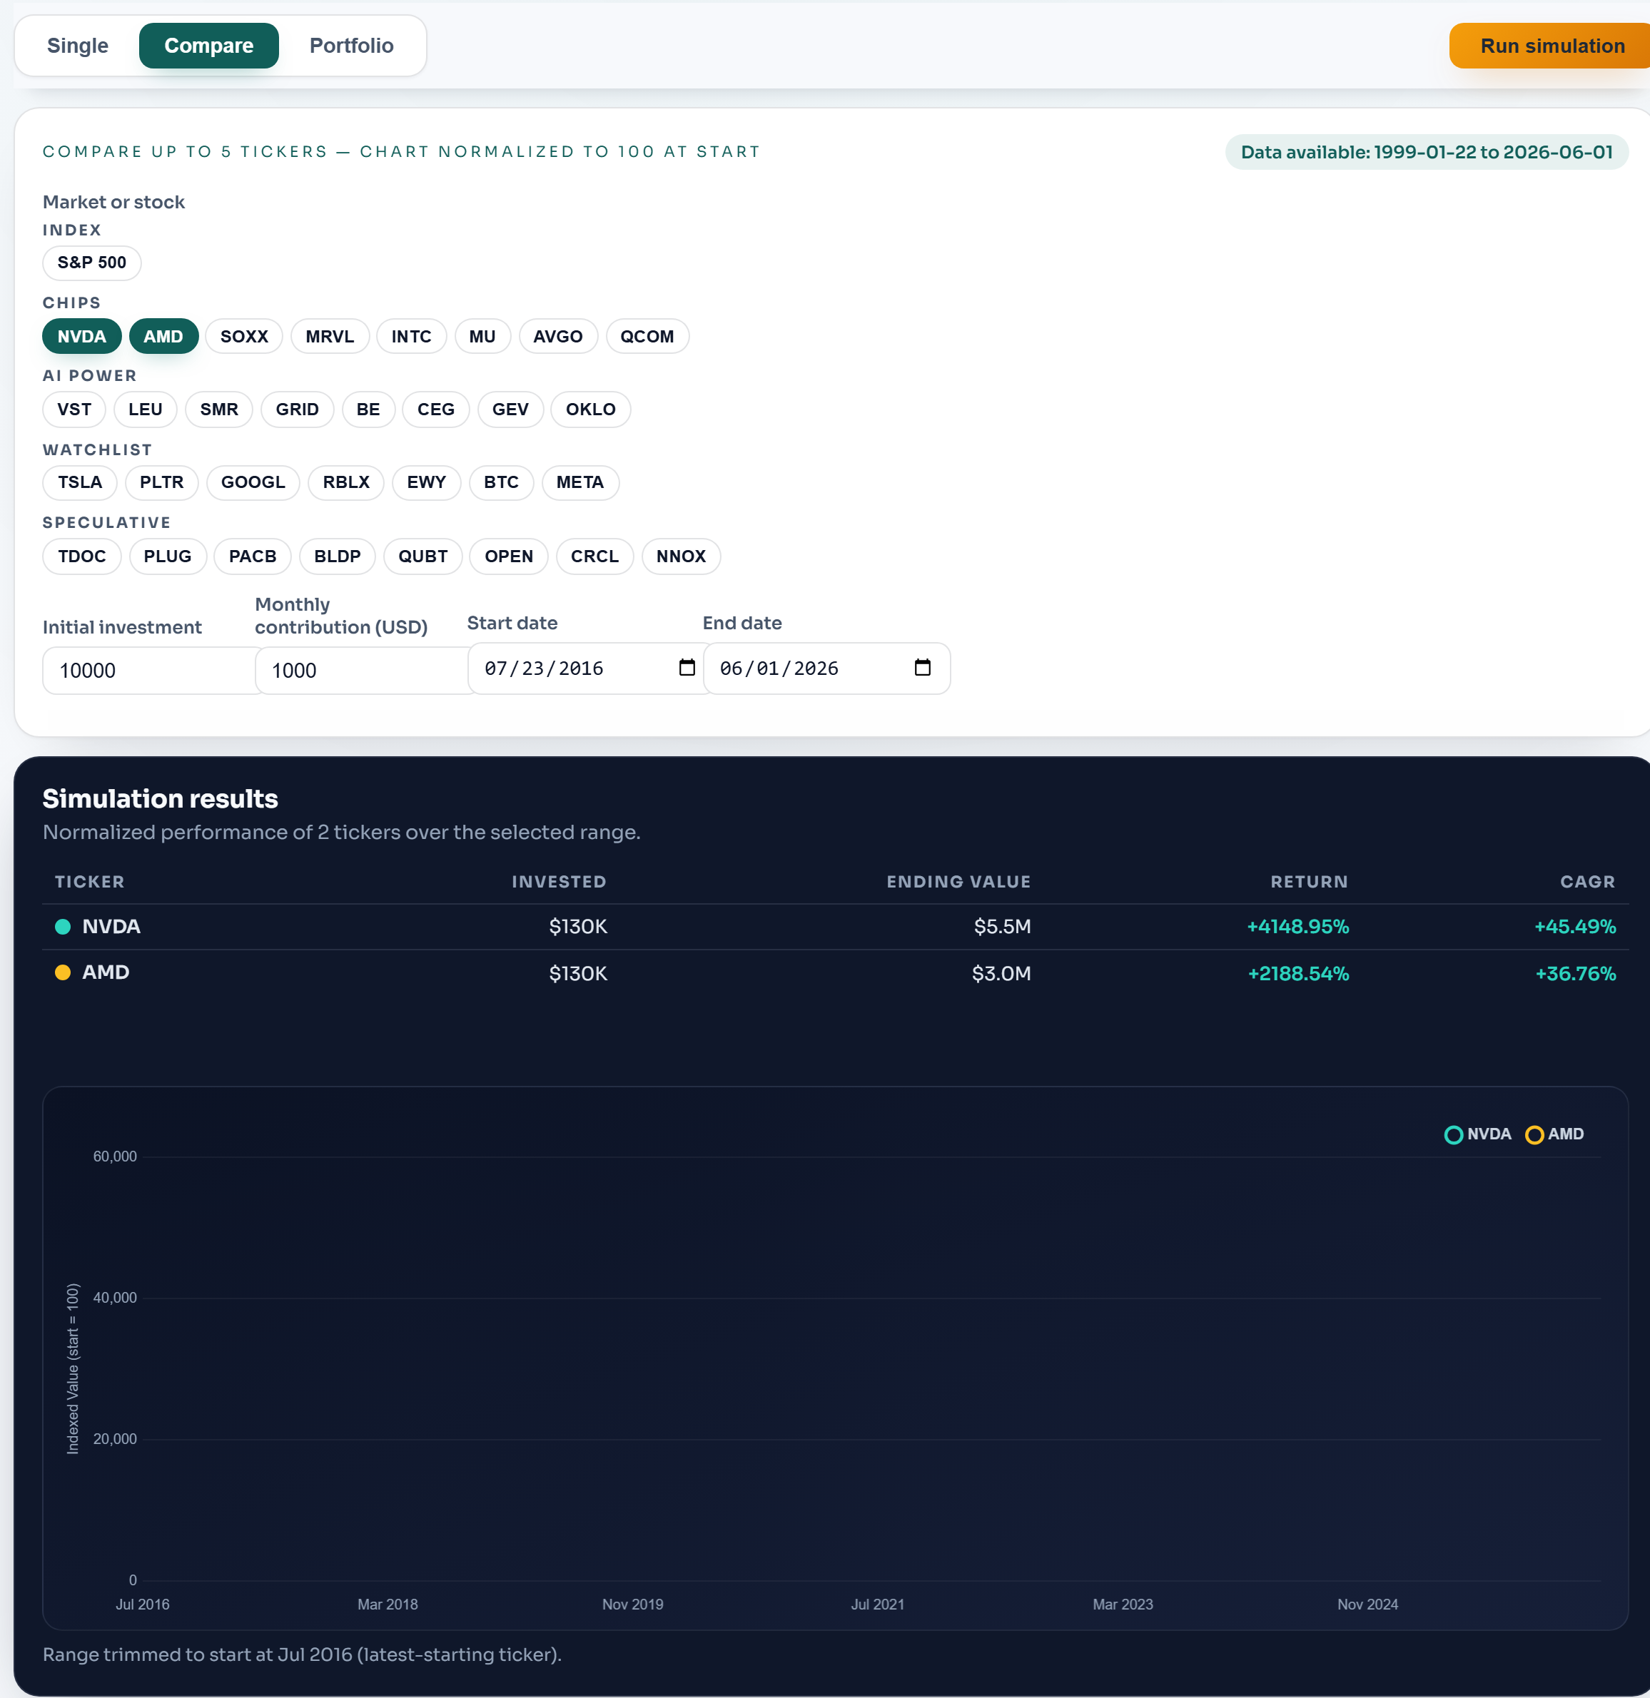Select CRCL speculative chip
Screen dimensions: 1650x1698
coord(595,556)
